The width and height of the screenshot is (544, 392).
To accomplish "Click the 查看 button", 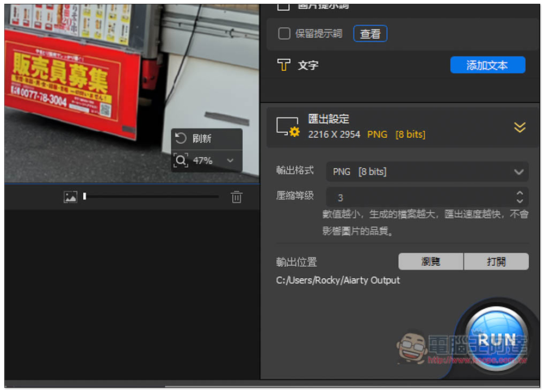I will pos(370,34).
